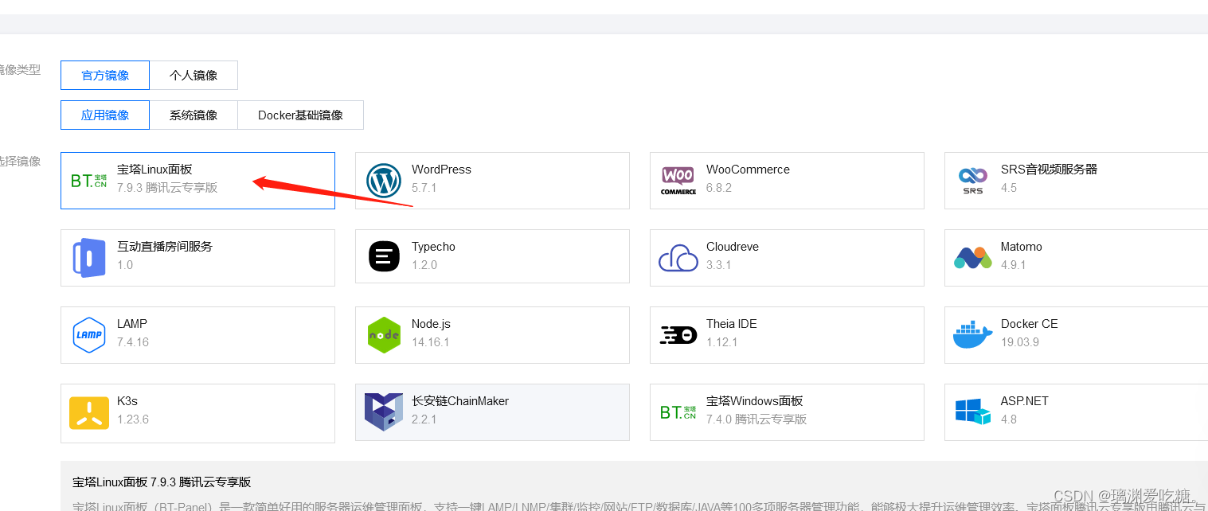Click the '7.4.0 腾讯云专享版' version text
The image size is (1208, 511).
pos(756,419)
